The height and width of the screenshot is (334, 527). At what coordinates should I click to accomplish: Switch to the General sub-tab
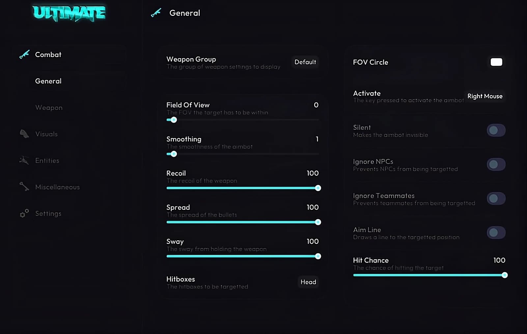pos(48,81)
